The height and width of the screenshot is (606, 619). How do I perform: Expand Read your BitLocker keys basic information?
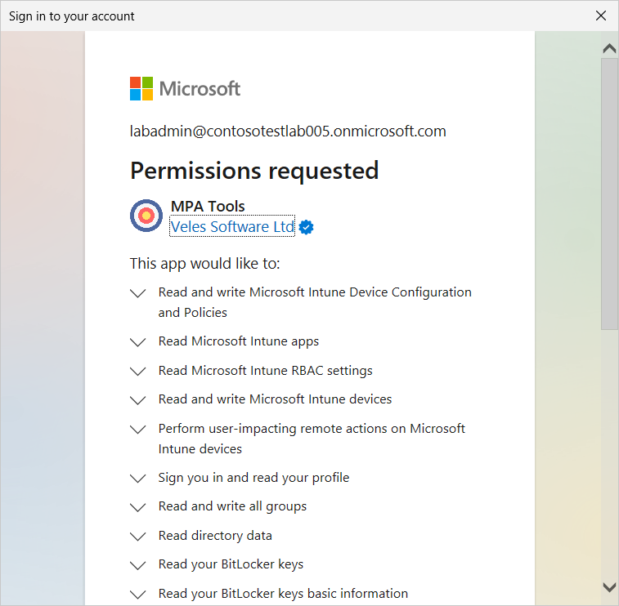coord(138,595)
